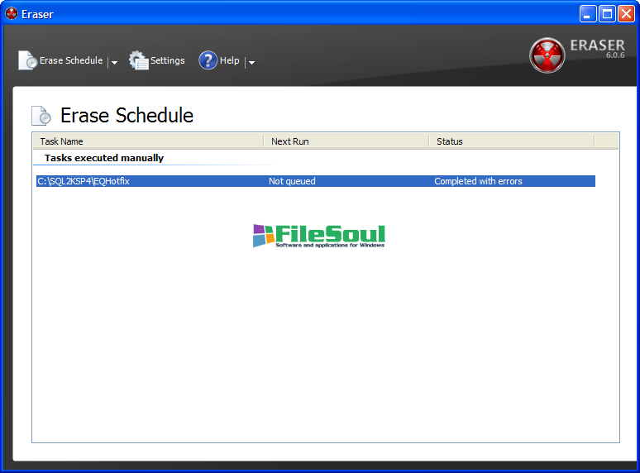Click the Status column header
640x473 pixels.
(x=511, y=141)
